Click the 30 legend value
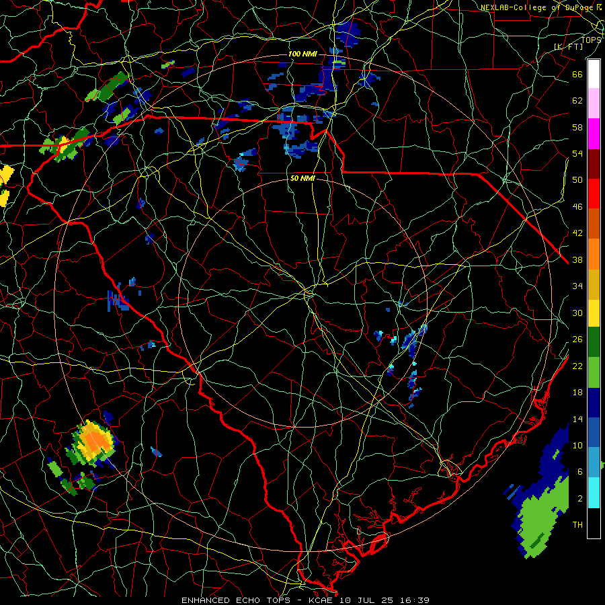Image resolution: width=605 pixels, height=605 pixels. (577, 313)
